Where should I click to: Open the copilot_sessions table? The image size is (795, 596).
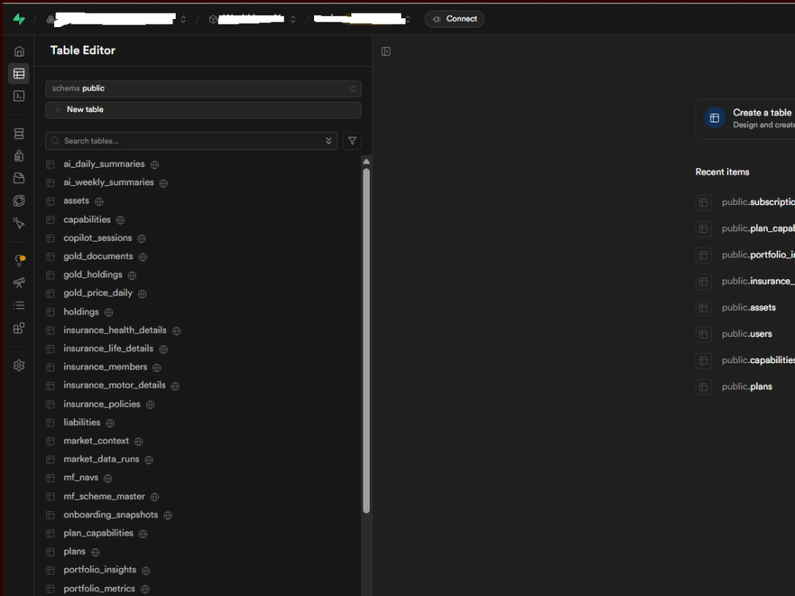click(97, 238)
